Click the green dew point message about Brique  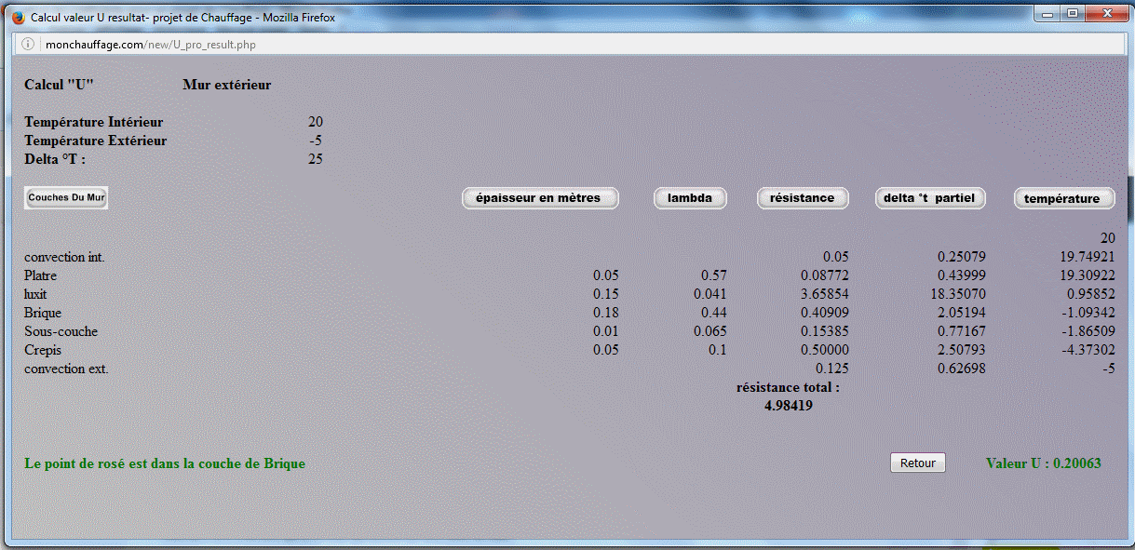[165, 463]
